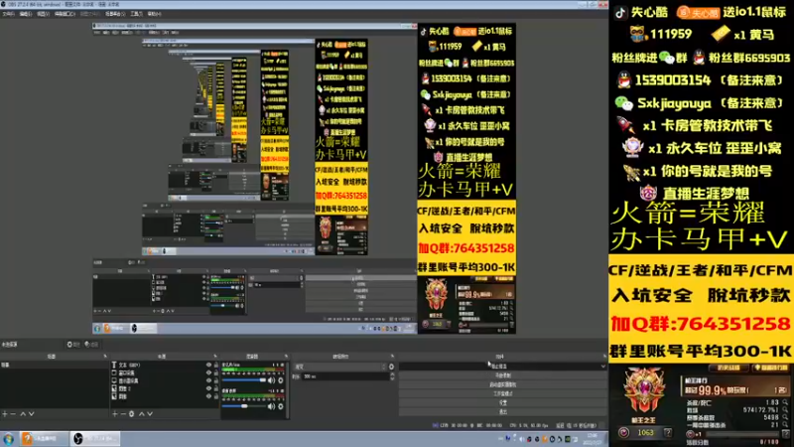Lock the 图像 2 source
Screen dimensions: 794x447
pyautogui.click(x=216, y=388)
